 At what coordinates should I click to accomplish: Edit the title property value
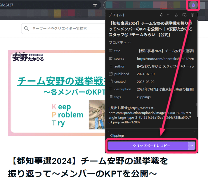(x=165, y=51)
